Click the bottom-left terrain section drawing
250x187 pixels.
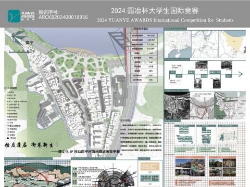pos(37,173)
